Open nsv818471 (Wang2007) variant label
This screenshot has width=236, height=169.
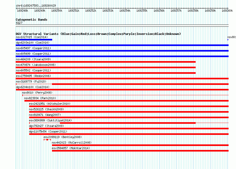click(45, 115)
